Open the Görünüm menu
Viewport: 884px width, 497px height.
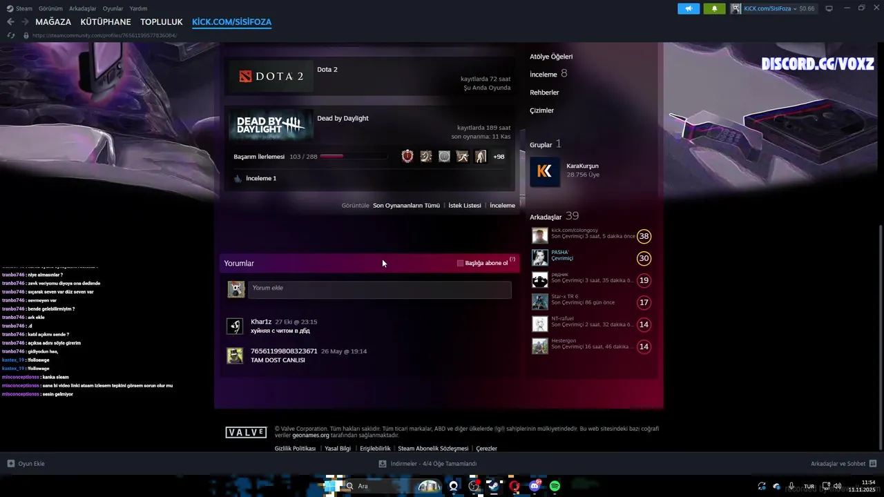tap(50, 8)
